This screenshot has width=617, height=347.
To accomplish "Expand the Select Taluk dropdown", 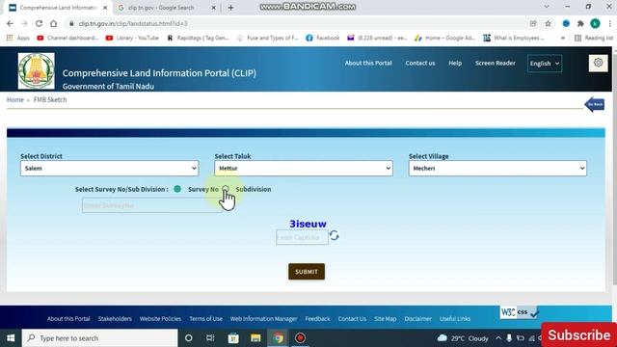I will click(x=304, y=168).
